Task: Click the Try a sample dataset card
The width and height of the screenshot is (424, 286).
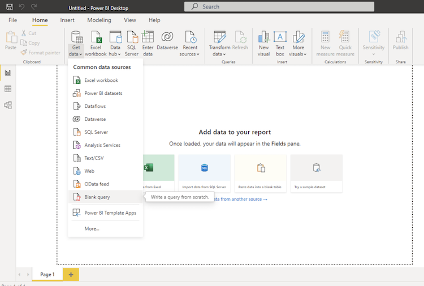Action: 317,174
